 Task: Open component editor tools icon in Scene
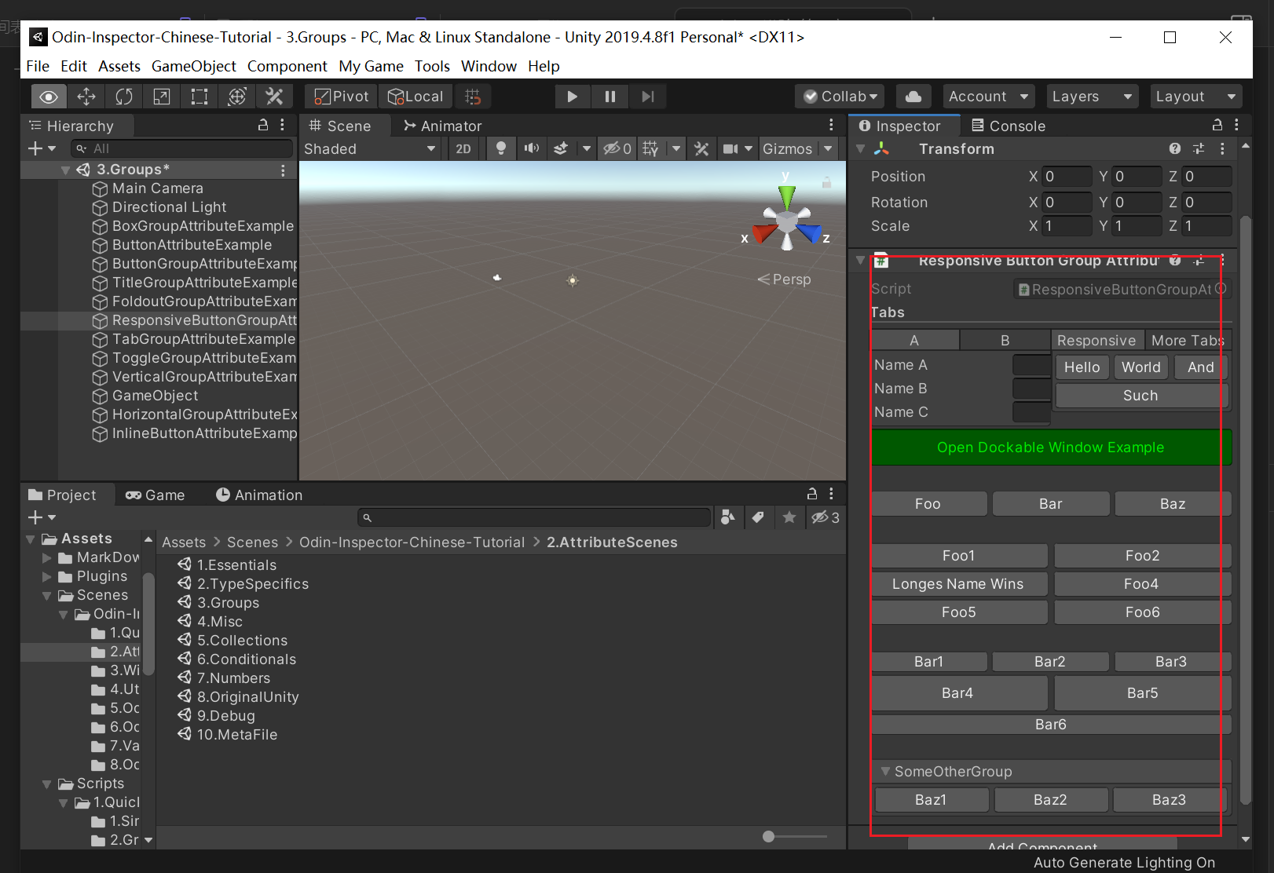tap(701, 148)
